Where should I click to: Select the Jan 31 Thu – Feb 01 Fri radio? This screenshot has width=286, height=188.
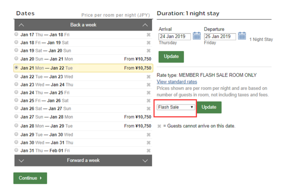pos(16,150)
